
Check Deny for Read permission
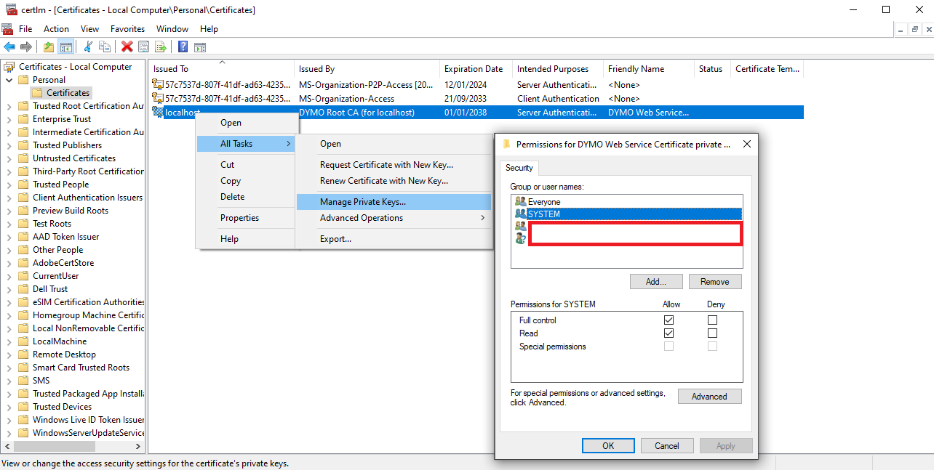(x=712, y=333)
